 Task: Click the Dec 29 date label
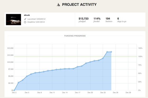(x=128, y=92)
